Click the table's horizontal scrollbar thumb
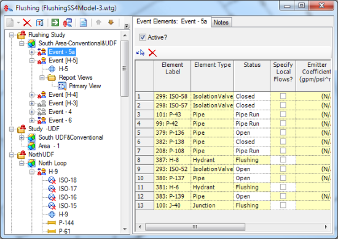The image size is (338, 239). [195, 227]
